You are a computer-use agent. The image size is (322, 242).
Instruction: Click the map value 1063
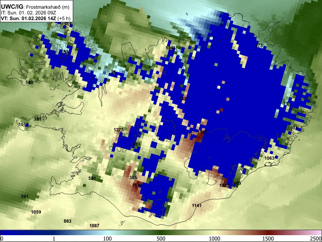[x=269, y=158]
